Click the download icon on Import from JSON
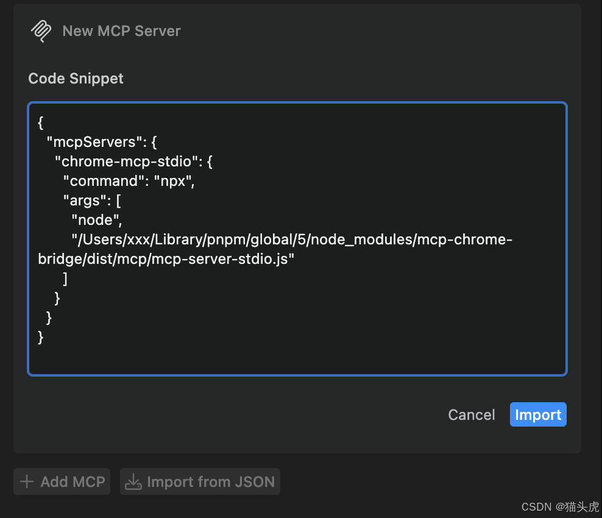Image resolution: width=602 pixels, height=518 pixels. [x=133, y=482]
